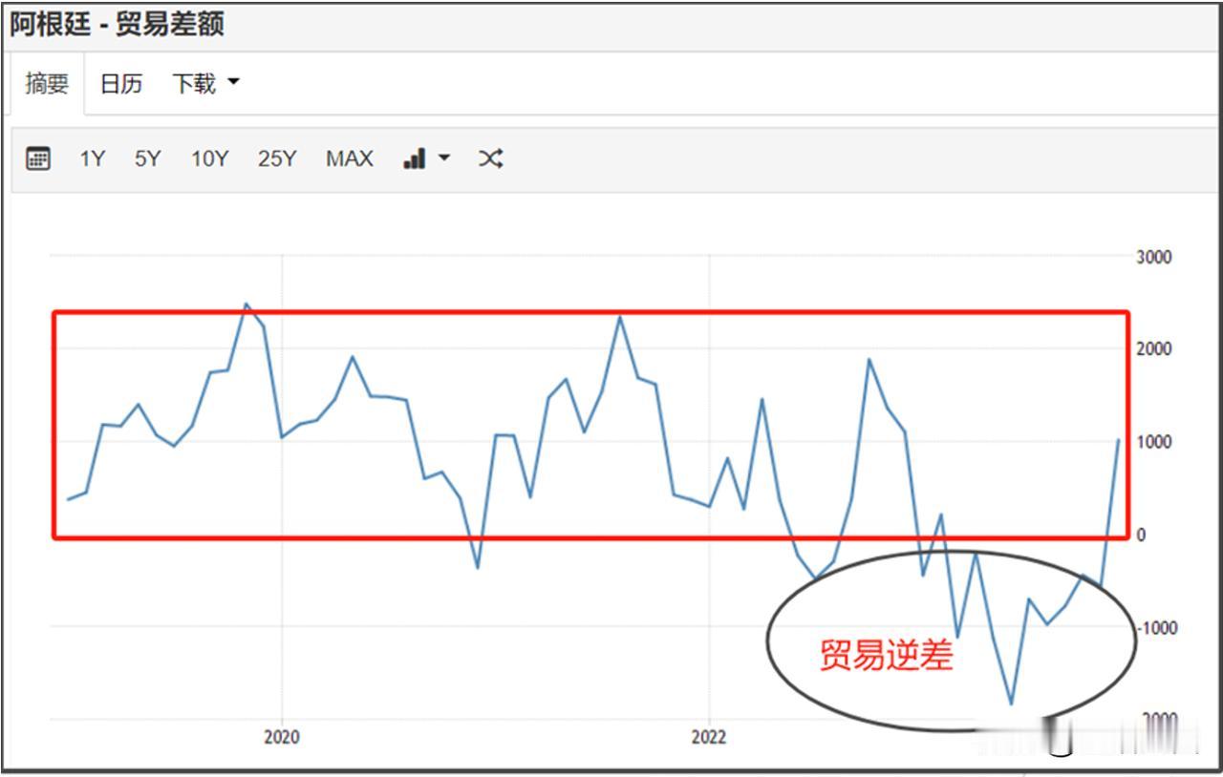Select the MAX time range
1223x777 pixels.
(350, 158)
